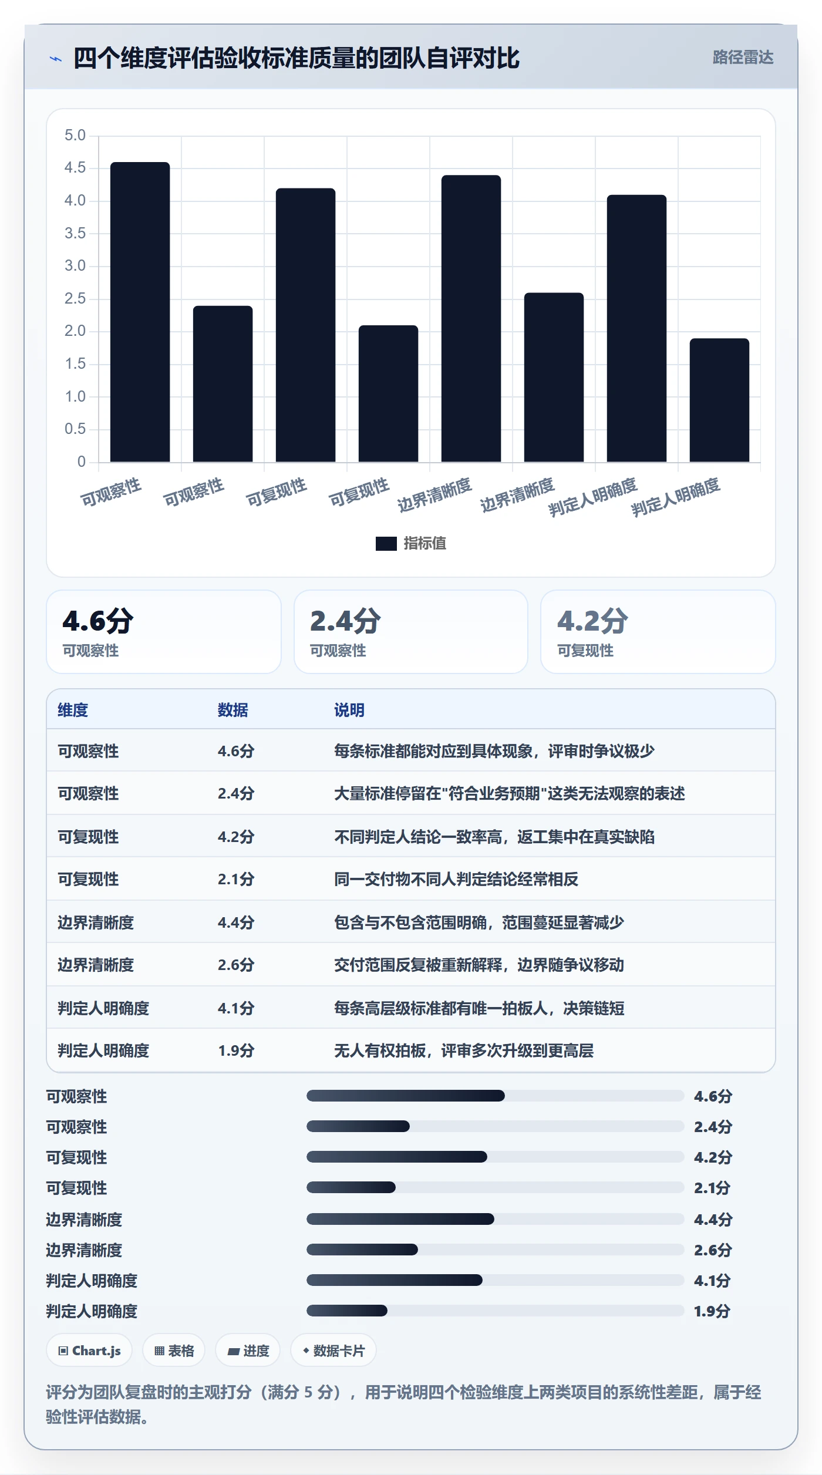Click the progress bar labeled 4.2分
The width and height of the screenshot is (822, 1475).
tap(496, 1157)
